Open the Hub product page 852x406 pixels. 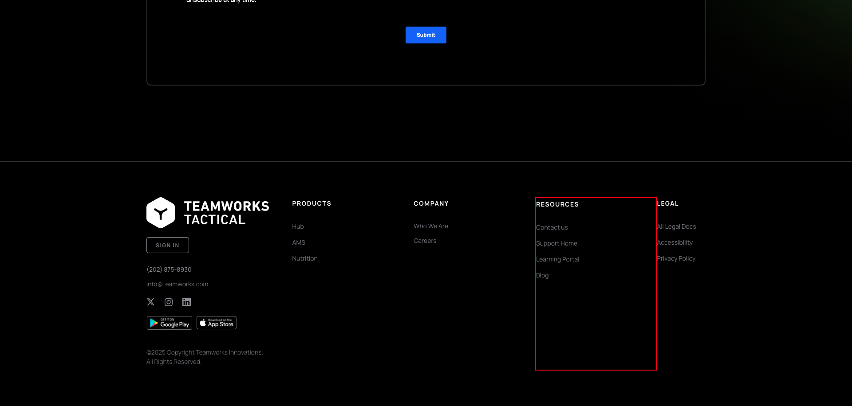298,226
